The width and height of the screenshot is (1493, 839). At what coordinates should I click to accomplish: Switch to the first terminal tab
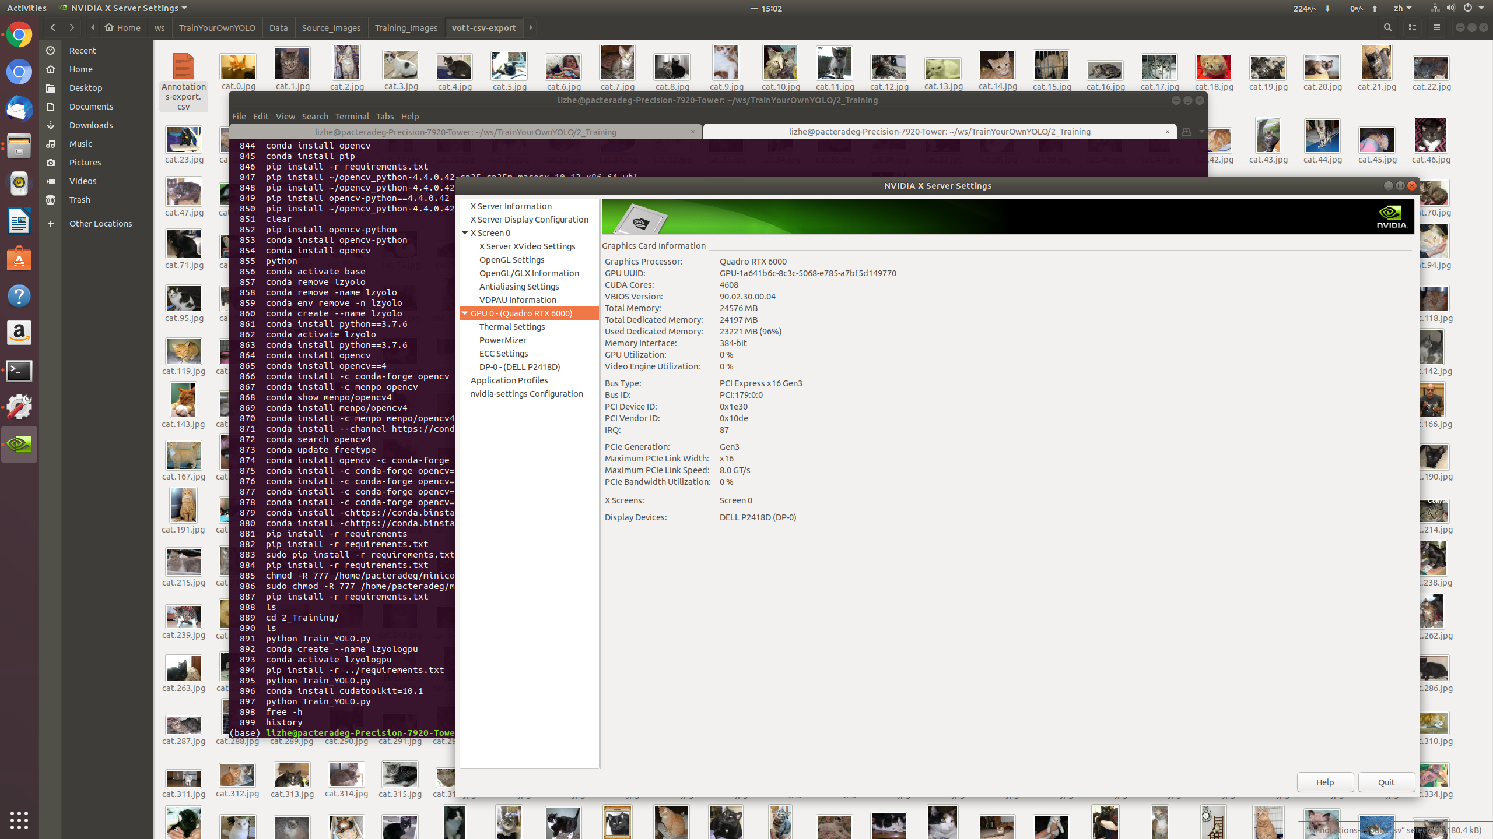465,132
